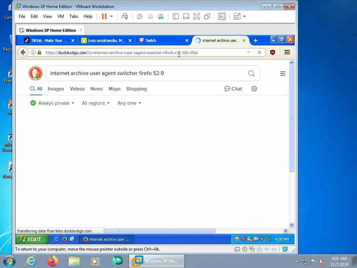Open DuckDuckGo Chat
Viewport: 357px width, 268px height.
click(x=233, y=89)
